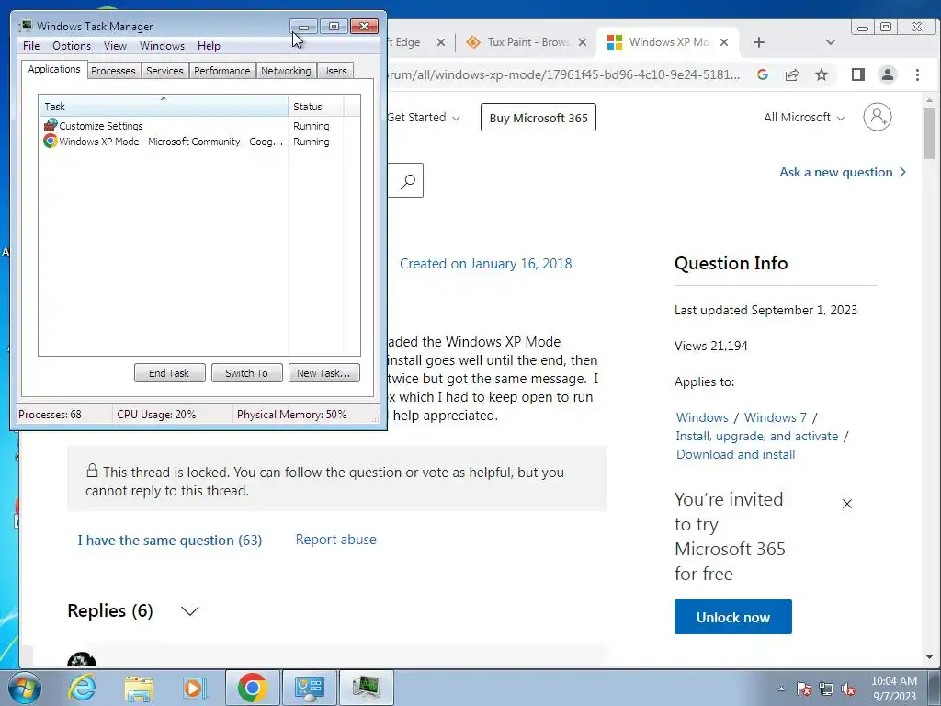Open Chrome three-dot menu

[x=917, y=74]
